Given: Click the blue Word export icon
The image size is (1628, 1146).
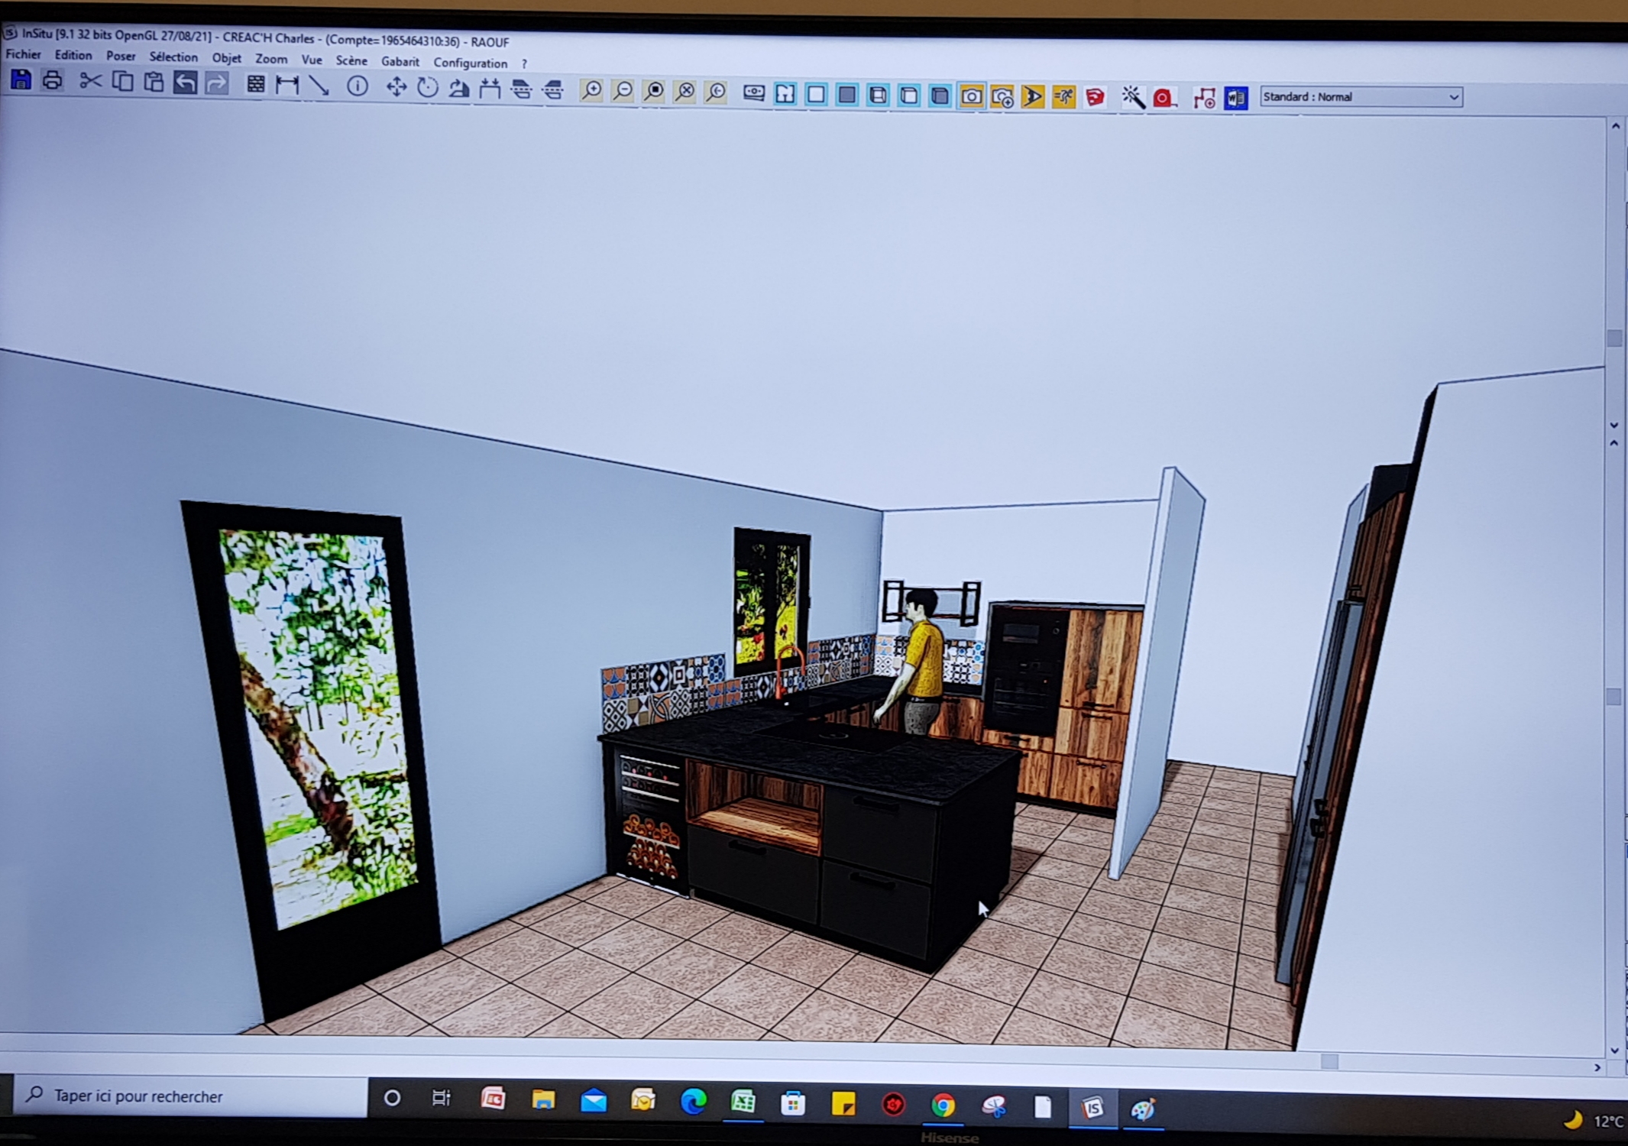Looking at the screenshot, I should tap(1235, 99).
